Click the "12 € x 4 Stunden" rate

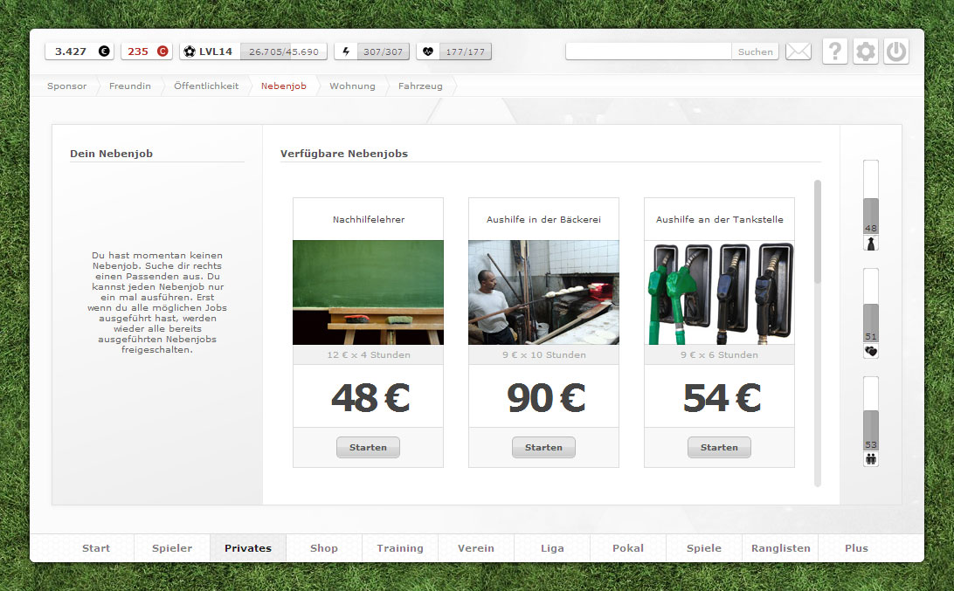[x=369, y=355]
